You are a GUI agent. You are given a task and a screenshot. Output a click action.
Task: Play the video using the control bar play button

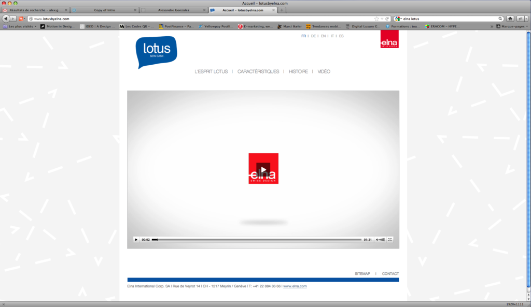[136, 240]
